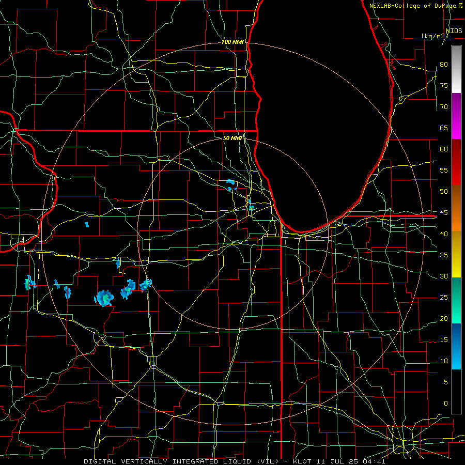
Task: Click the "0" legend value
Action: click(x=446, y=404)
